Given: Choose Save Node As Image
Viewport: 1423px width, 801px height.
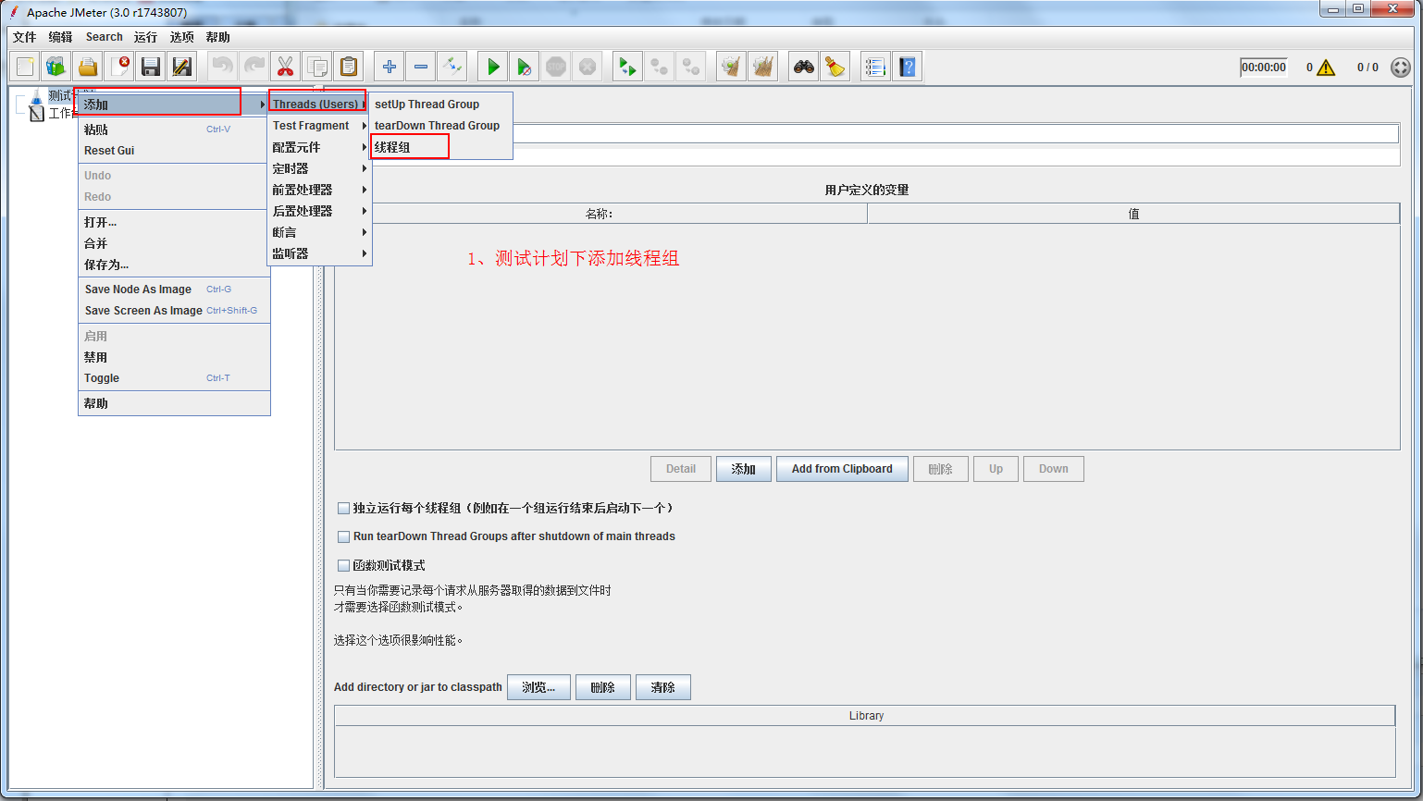Looking at the screenshot, I should coord(174,290).
